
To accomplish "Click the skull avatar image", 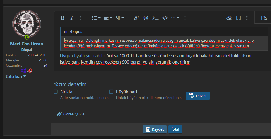I will (x=27, y=24).
